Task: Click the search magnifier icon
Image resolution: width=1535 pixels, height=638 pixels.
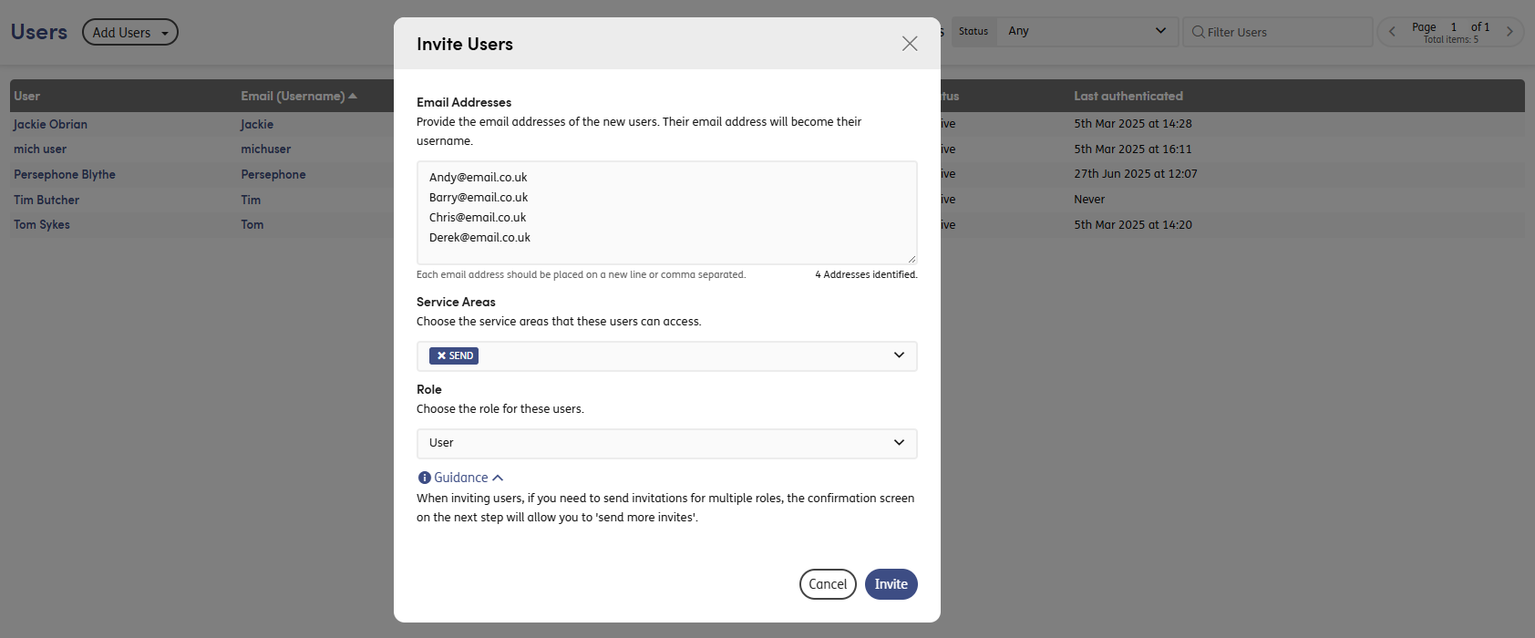Action: [x=1198, y=32]
